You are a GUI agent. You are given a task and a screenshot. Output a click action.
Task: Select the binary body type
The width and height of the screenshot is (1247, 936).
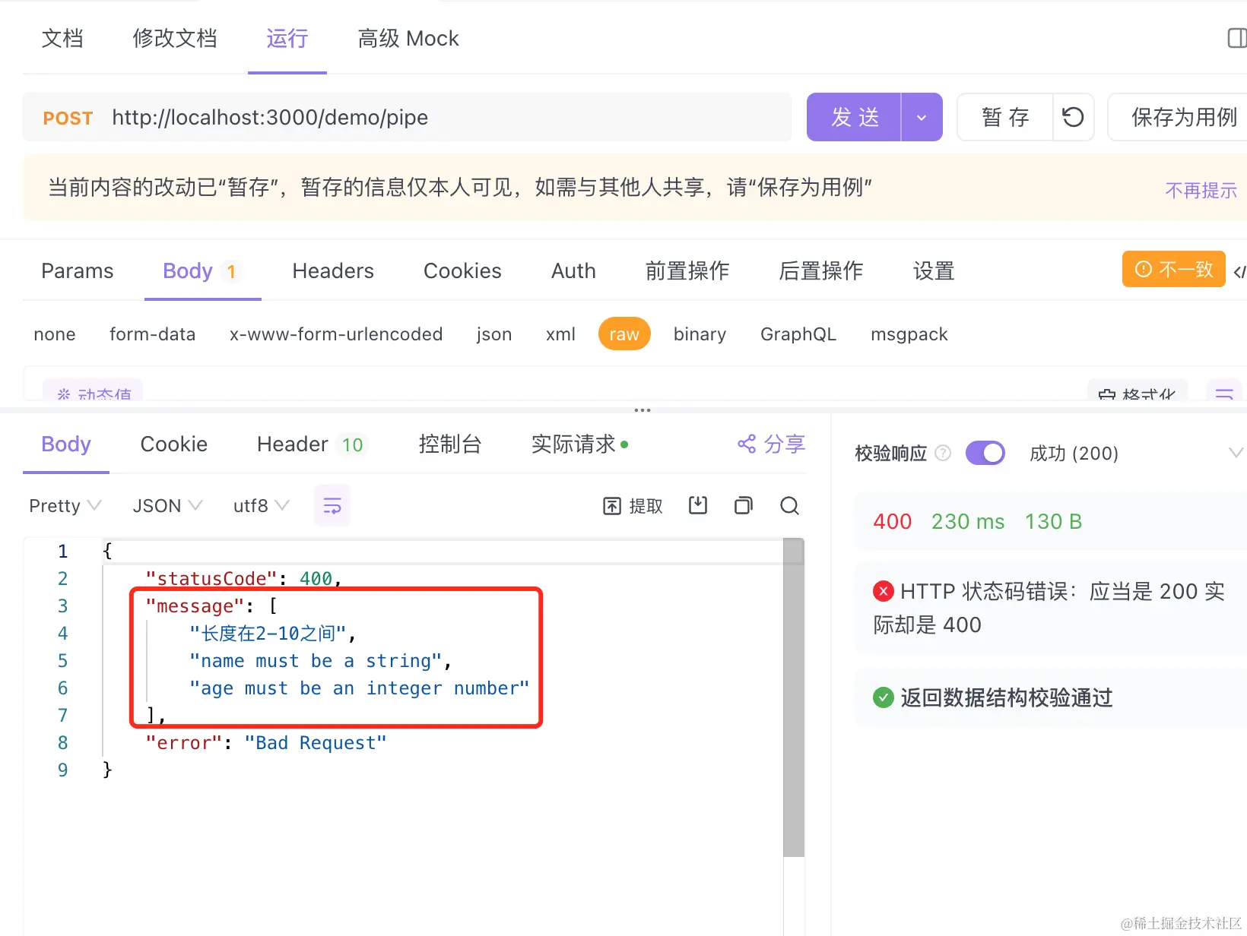coord(700,334)
